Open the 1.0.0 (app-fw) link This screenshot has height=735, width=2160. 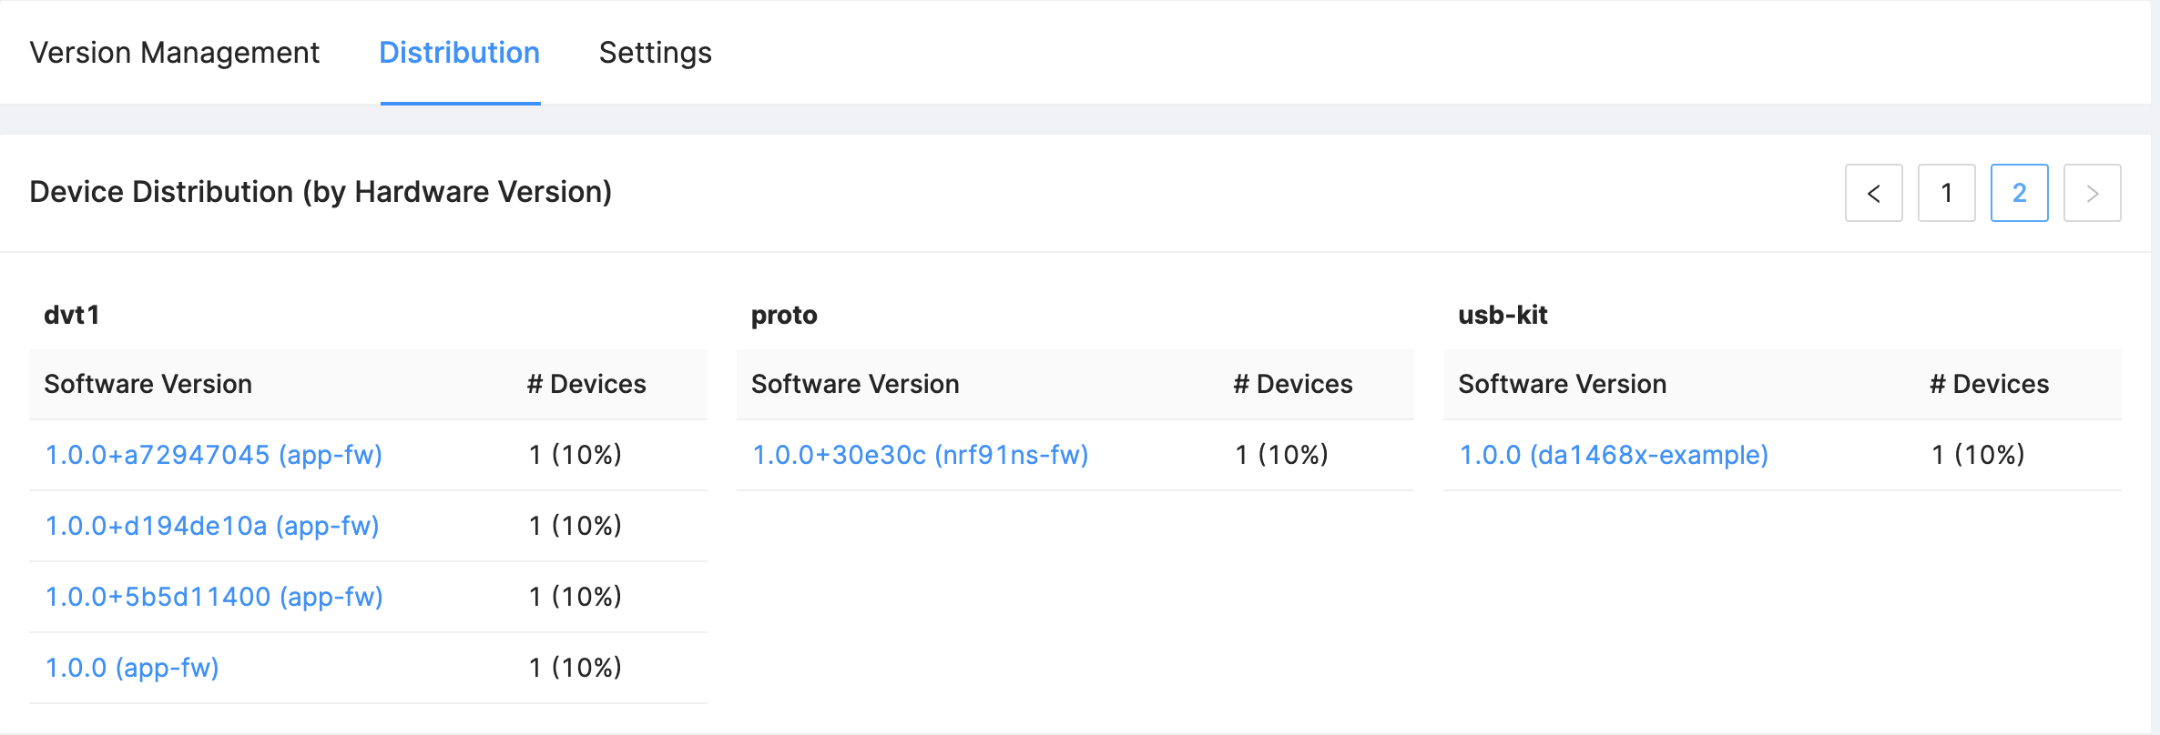[x=132, y=668]
